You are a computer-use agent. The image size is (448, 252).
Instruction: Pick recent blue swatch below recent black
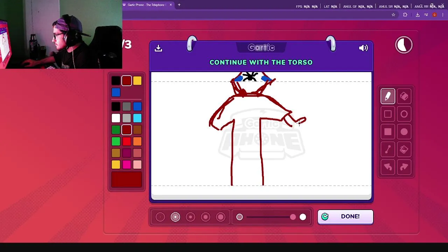click(116, 92)
